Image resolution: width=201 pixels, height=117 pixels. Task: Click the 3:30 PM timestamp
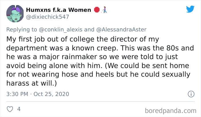(x=17, y=94)
